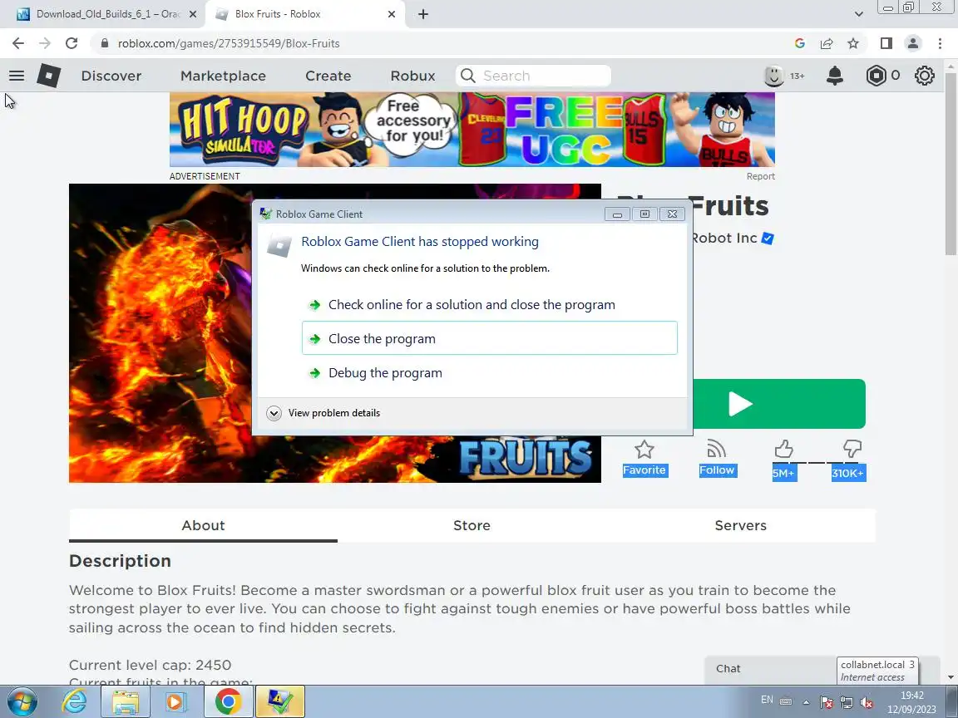
Task: Open the Roblox hamburger menu
Action: coord(17,76)
